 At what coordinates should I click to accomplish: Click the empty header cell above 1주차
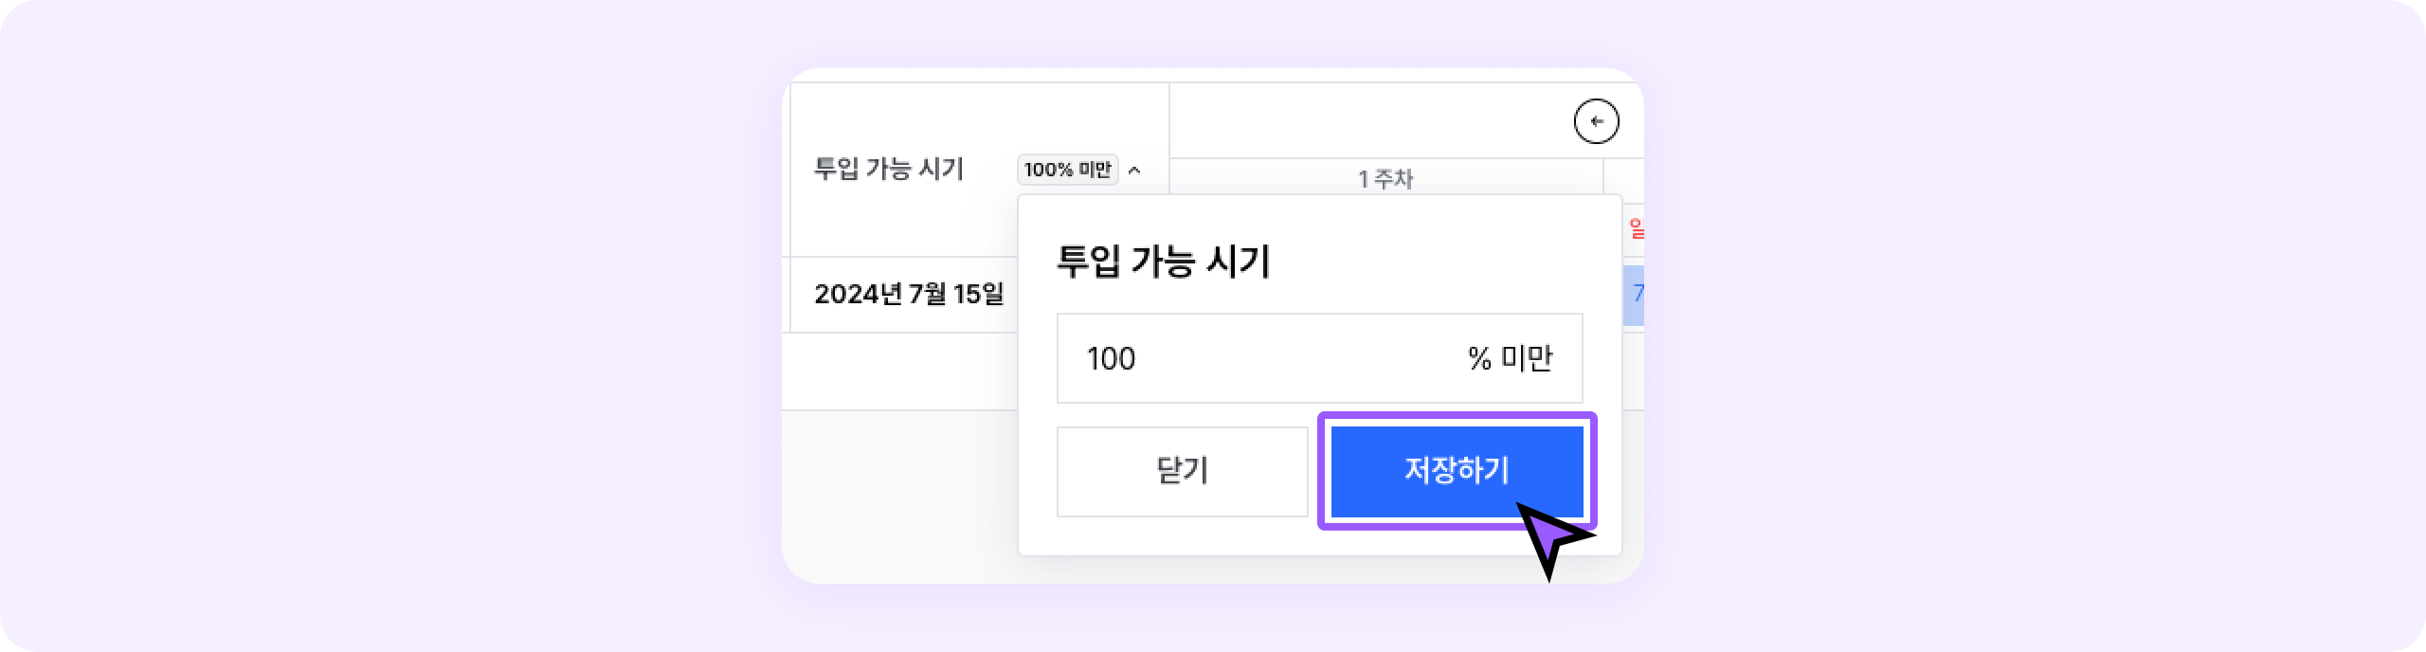click(x=1365, y=120)
